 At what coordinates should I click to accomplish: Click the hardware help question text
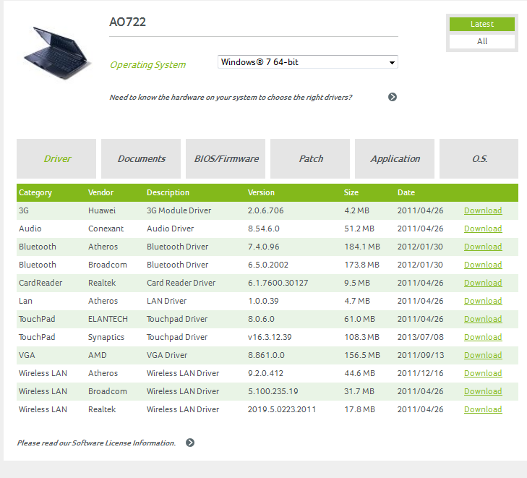(231, 98)
